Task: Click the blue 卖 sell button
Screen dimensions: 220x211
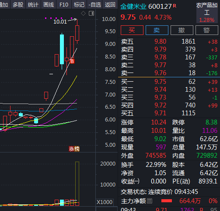Action: pos(157,30)
